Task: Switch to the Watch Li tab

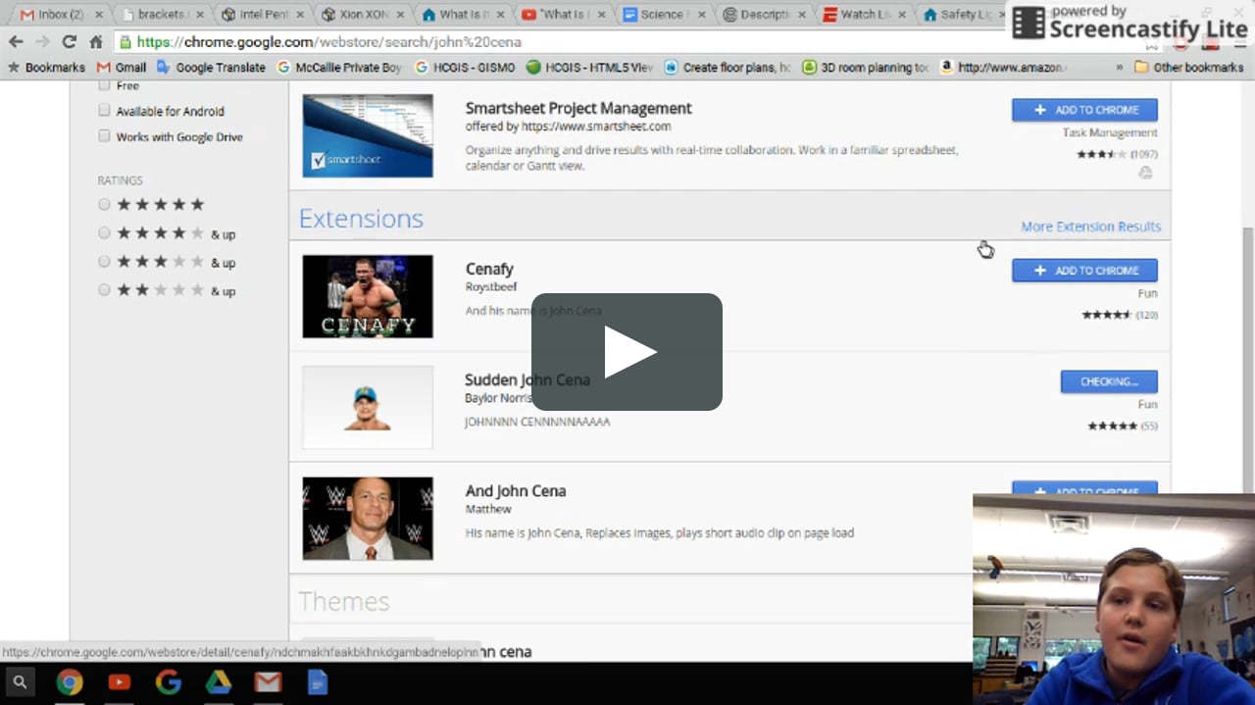Action: 863,15
